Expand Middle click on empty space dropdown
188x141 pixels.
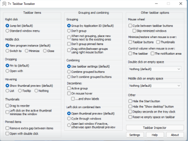[x=155, y=86]
